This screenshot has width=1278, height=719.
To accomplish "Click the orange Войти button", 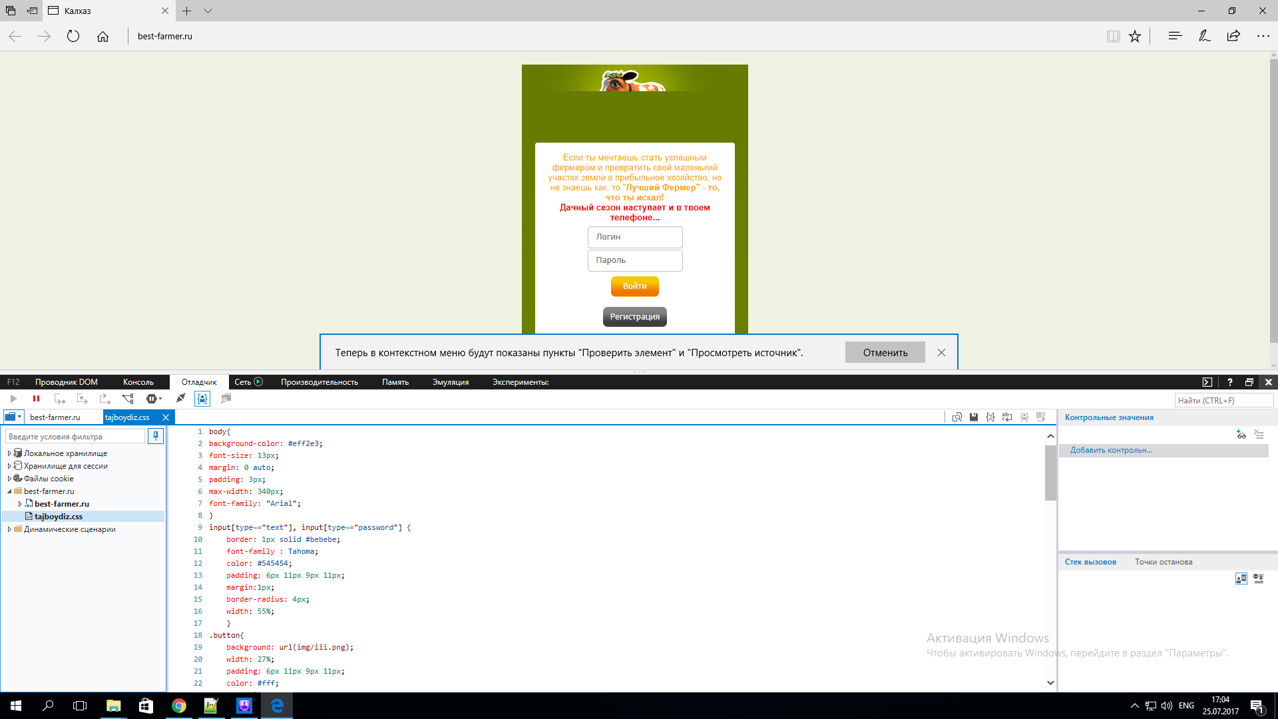I will click(x=634, y=286).
